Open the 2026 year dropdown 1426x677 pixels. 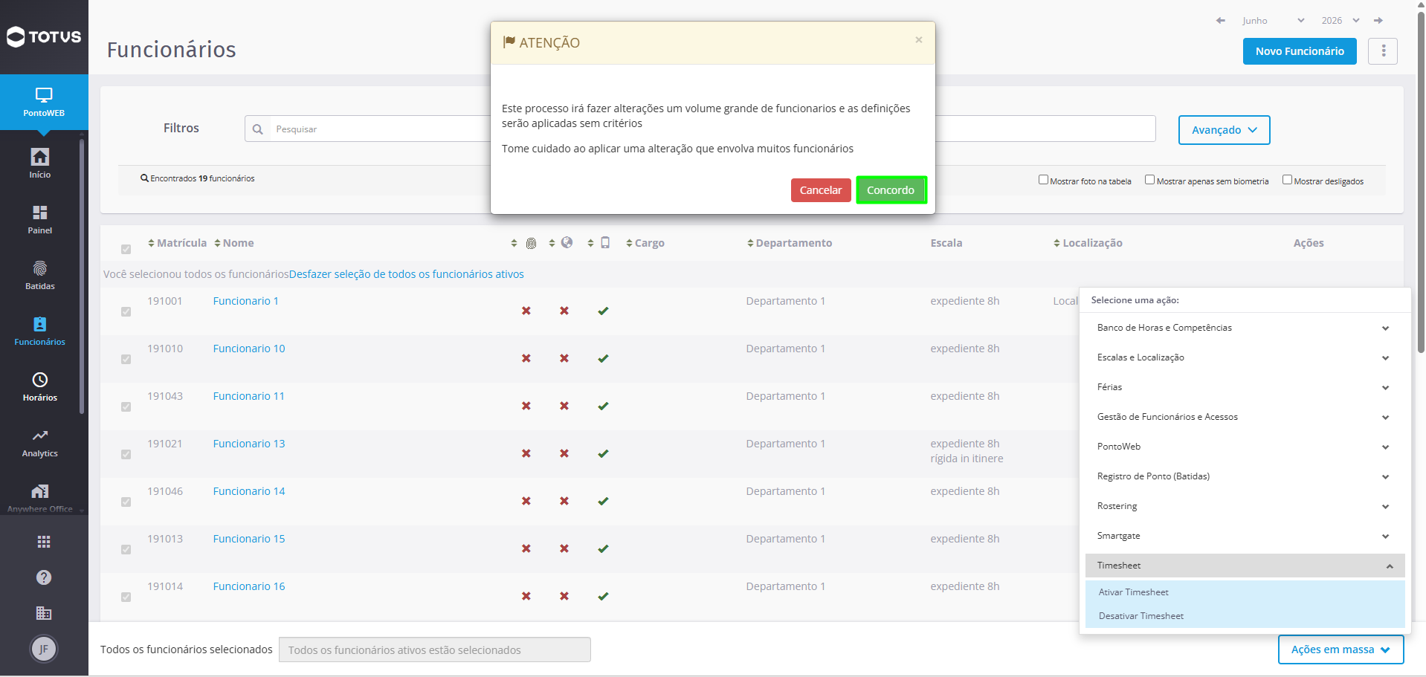[1340, 21]
